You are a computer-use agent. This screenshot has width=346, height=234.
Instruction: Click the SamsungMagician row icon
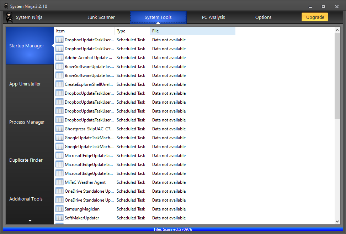click(59, 209)
